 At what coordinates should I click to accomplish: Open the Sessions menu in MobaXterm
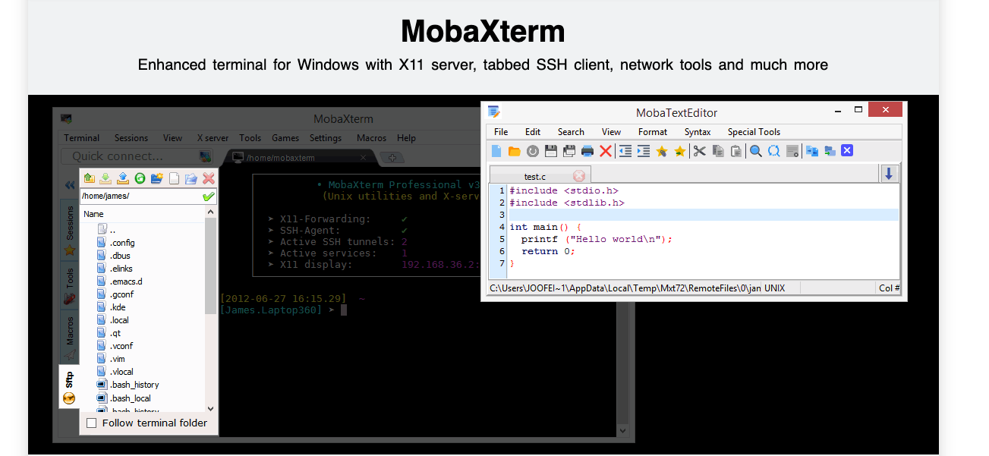tap(131, 138)
